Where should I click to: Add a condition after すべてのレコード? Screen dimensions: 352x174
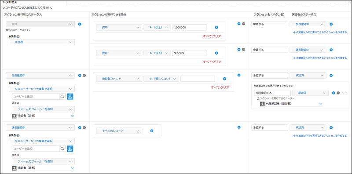pyautogui.click(x=151, y=131)
